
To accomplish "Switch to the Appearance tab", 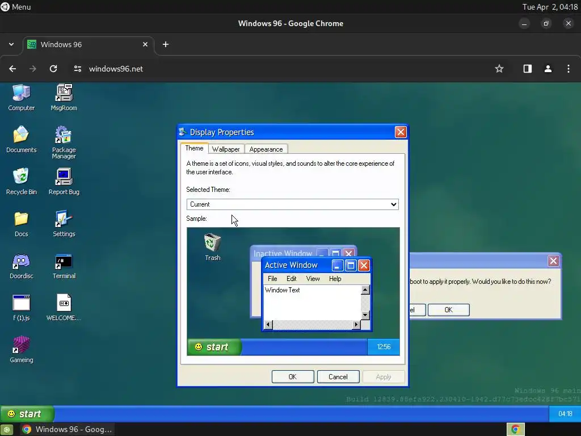I will [x=266, y=149].
